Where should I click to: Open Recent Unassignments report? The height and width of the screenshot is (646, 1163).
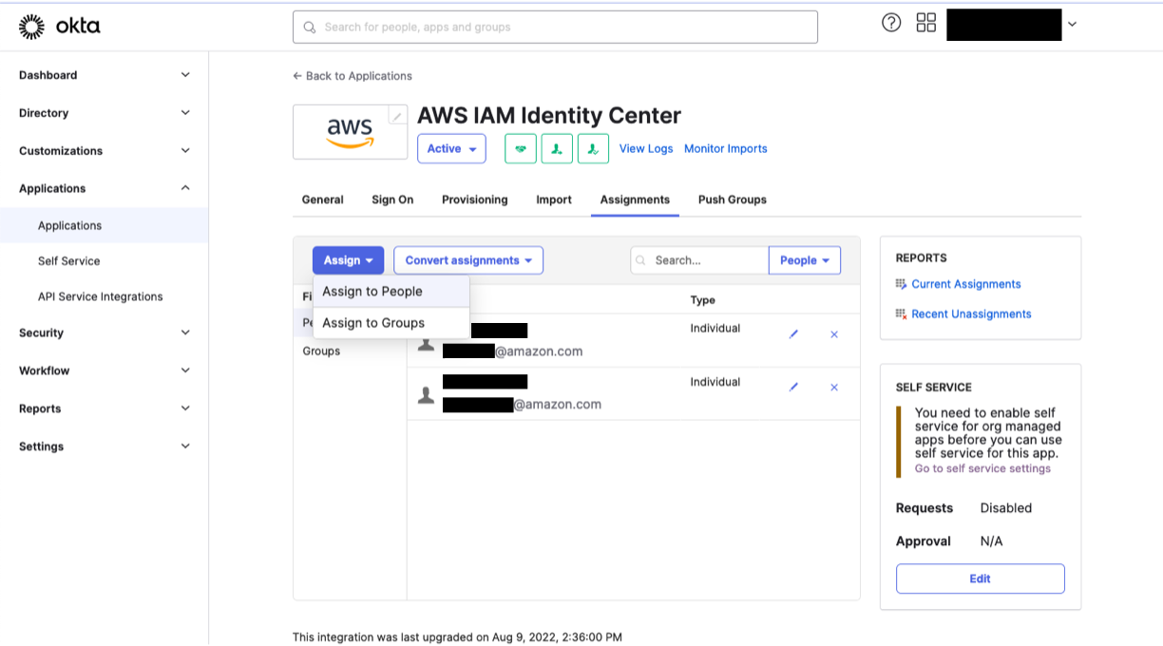[971, 313]
